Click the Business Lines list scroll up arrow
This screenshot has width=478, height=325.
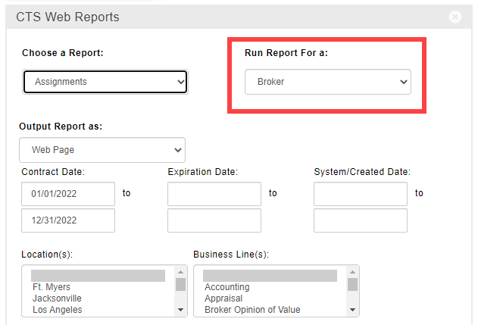352,272
